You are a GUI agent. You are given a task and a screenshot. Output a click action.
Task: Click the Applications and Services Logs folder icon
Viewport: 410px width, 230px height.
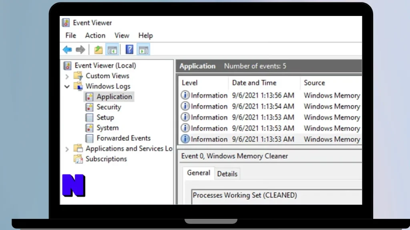pyautogui.click(x=78, y=149)
